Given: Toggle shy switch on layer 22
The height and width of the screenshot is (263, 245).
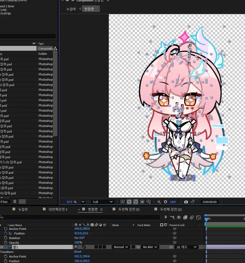Looking at the screenshot, I should (76, 247).
